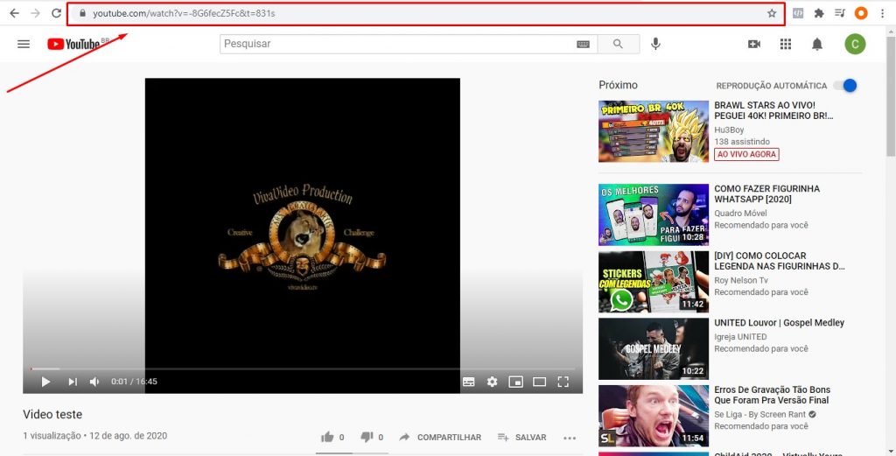
Task: Open the notifications bell
Action: coord(817,44)
